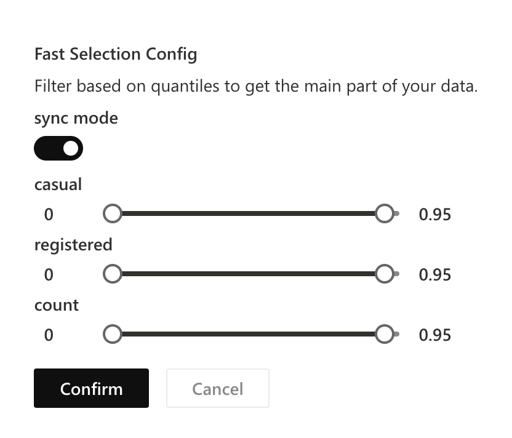Click the middle of the count slider track

tap(249, 334)
